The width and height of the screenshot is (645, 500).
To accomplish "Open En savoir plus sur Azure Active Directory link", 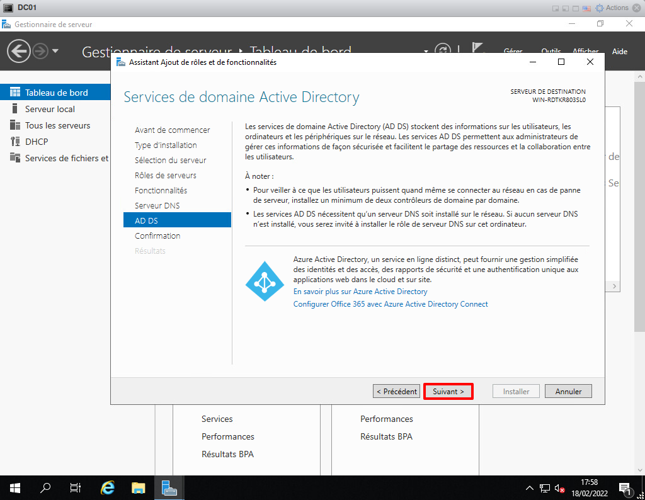I will coord(360,292).
